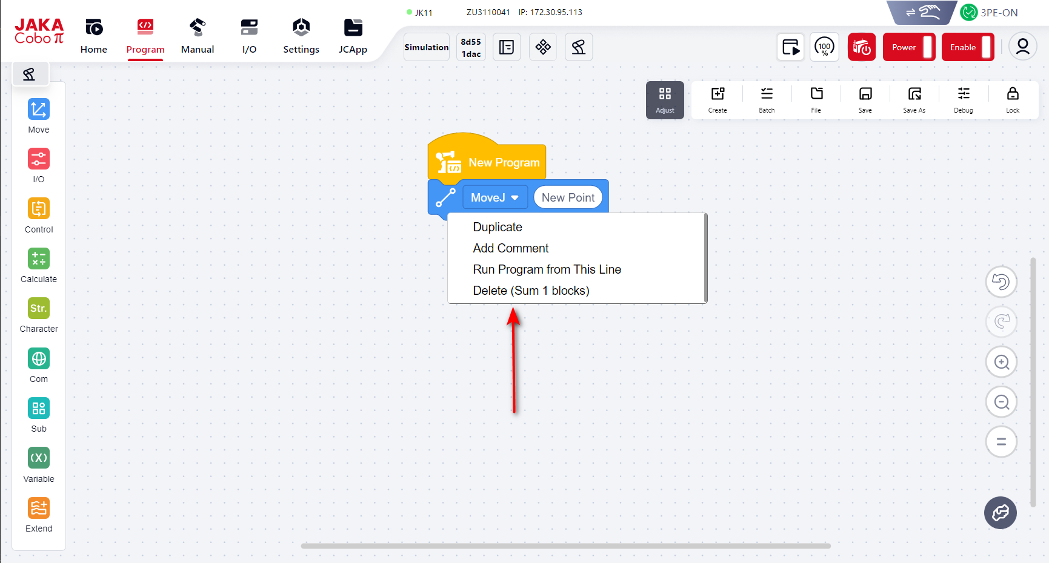
Task: Toggle the Lock button in toolbar
Action: click(1013, 99)
